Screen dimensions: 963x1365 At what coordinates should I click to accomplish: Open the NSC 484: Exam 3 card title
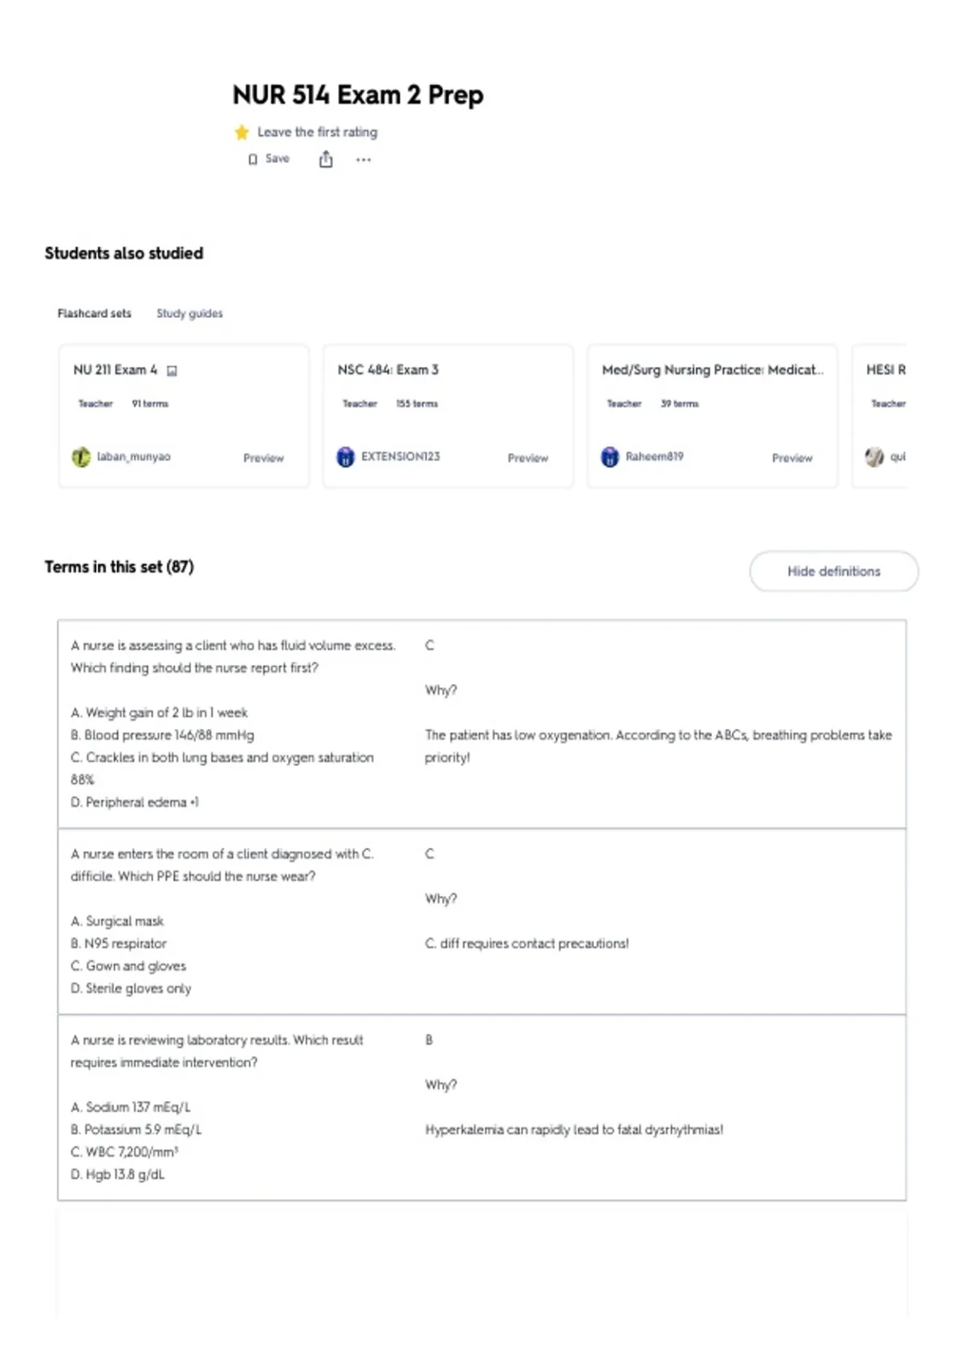coord(388,370)
